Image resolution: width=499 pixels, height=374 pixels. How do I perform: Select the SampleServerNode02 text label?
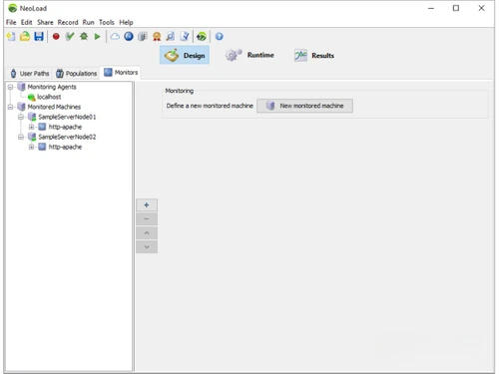point(67,137)
